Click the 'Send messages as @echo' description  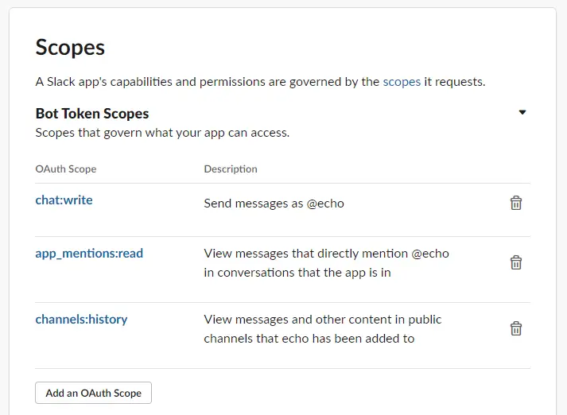tap(274, 204)
